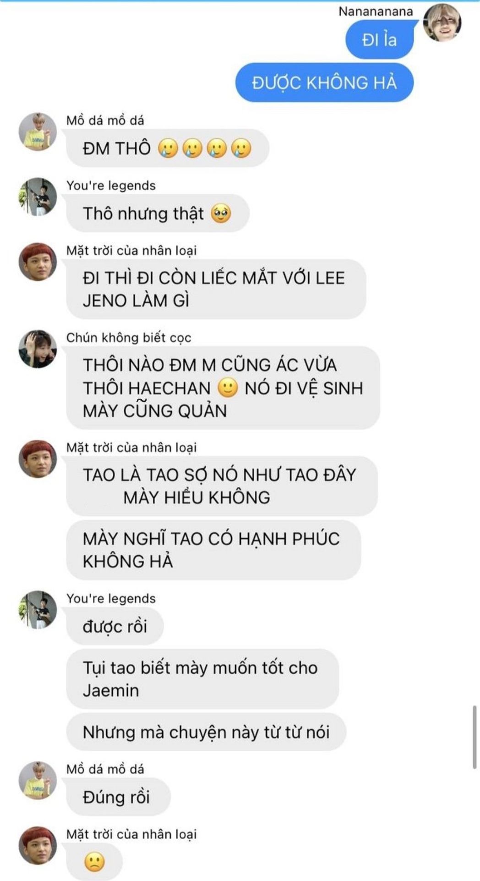Tap the blue ĐƯỢC KHÔNG HẢ bubble

click(x=324, y=83)
